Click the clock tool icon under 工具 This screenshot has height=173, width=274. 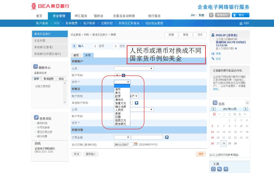(x=213, y=169)
